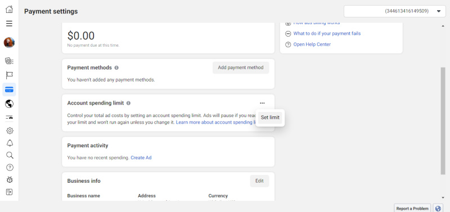Click the info icon beside Account spending limit

click(129, 103)
